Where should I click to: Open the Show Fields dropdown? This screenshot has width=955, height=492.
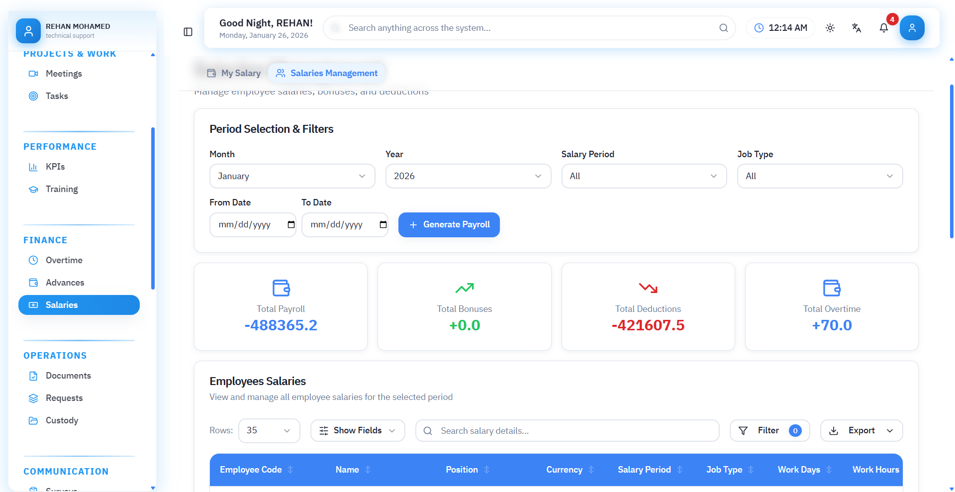click(357, 431)
